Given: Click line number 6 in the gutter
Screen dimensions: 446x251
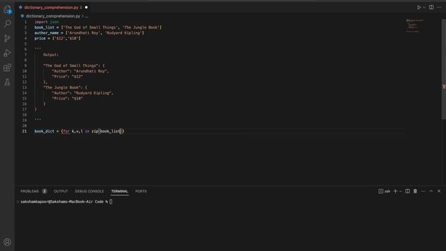Looking at the screenshot, I should (25, 50).
